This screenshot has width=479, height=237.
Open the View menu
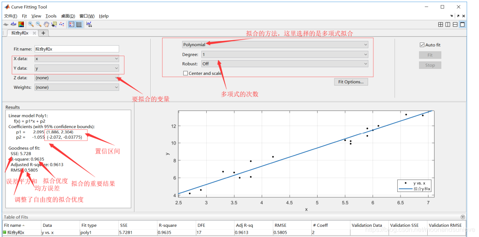click(x=36, y=16)
